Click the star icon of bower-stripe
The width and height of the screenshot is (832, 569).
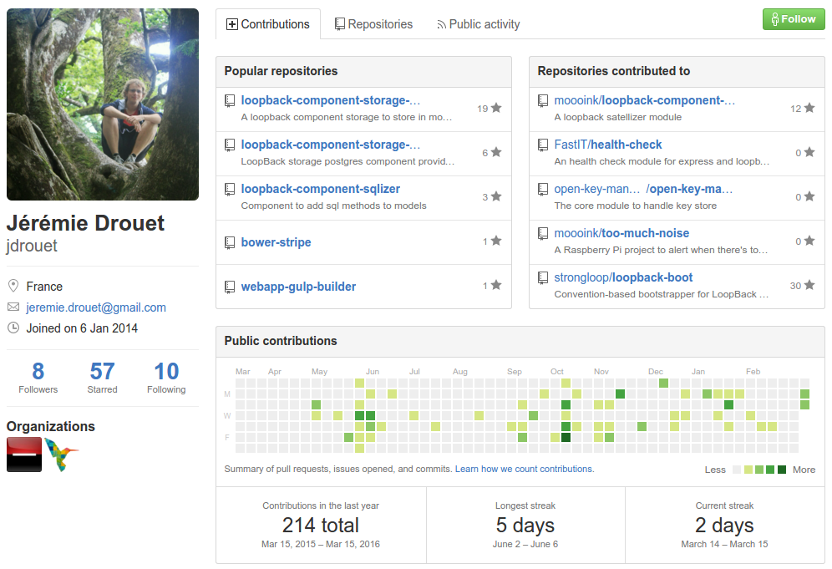pos(496,241)
